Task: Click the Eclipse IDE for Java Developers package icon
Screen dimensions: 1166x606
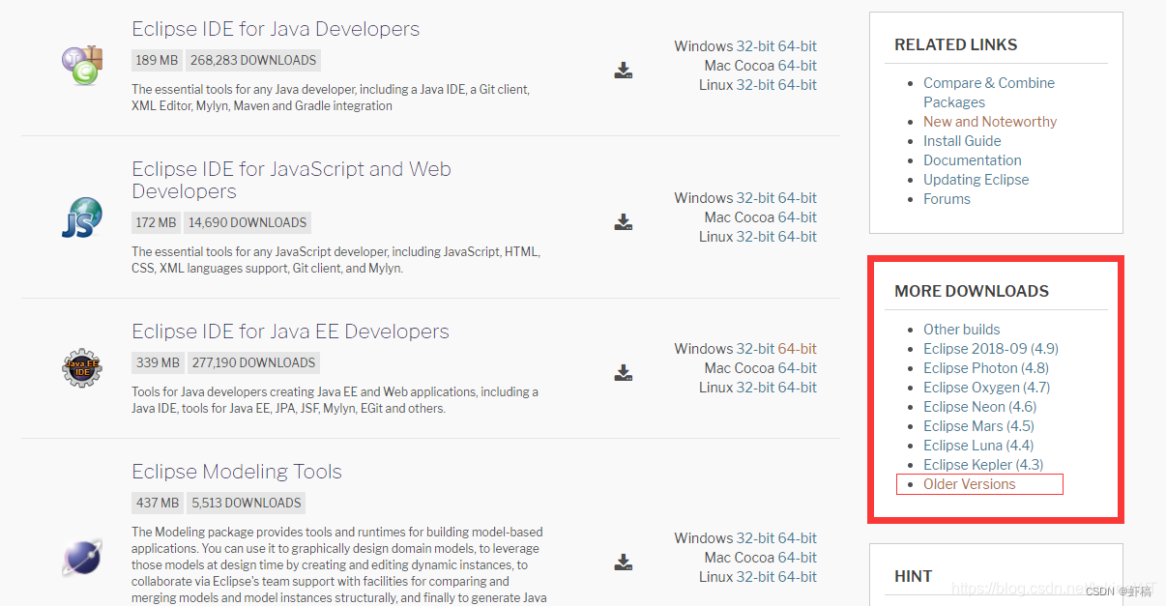Action: [82, 65]
